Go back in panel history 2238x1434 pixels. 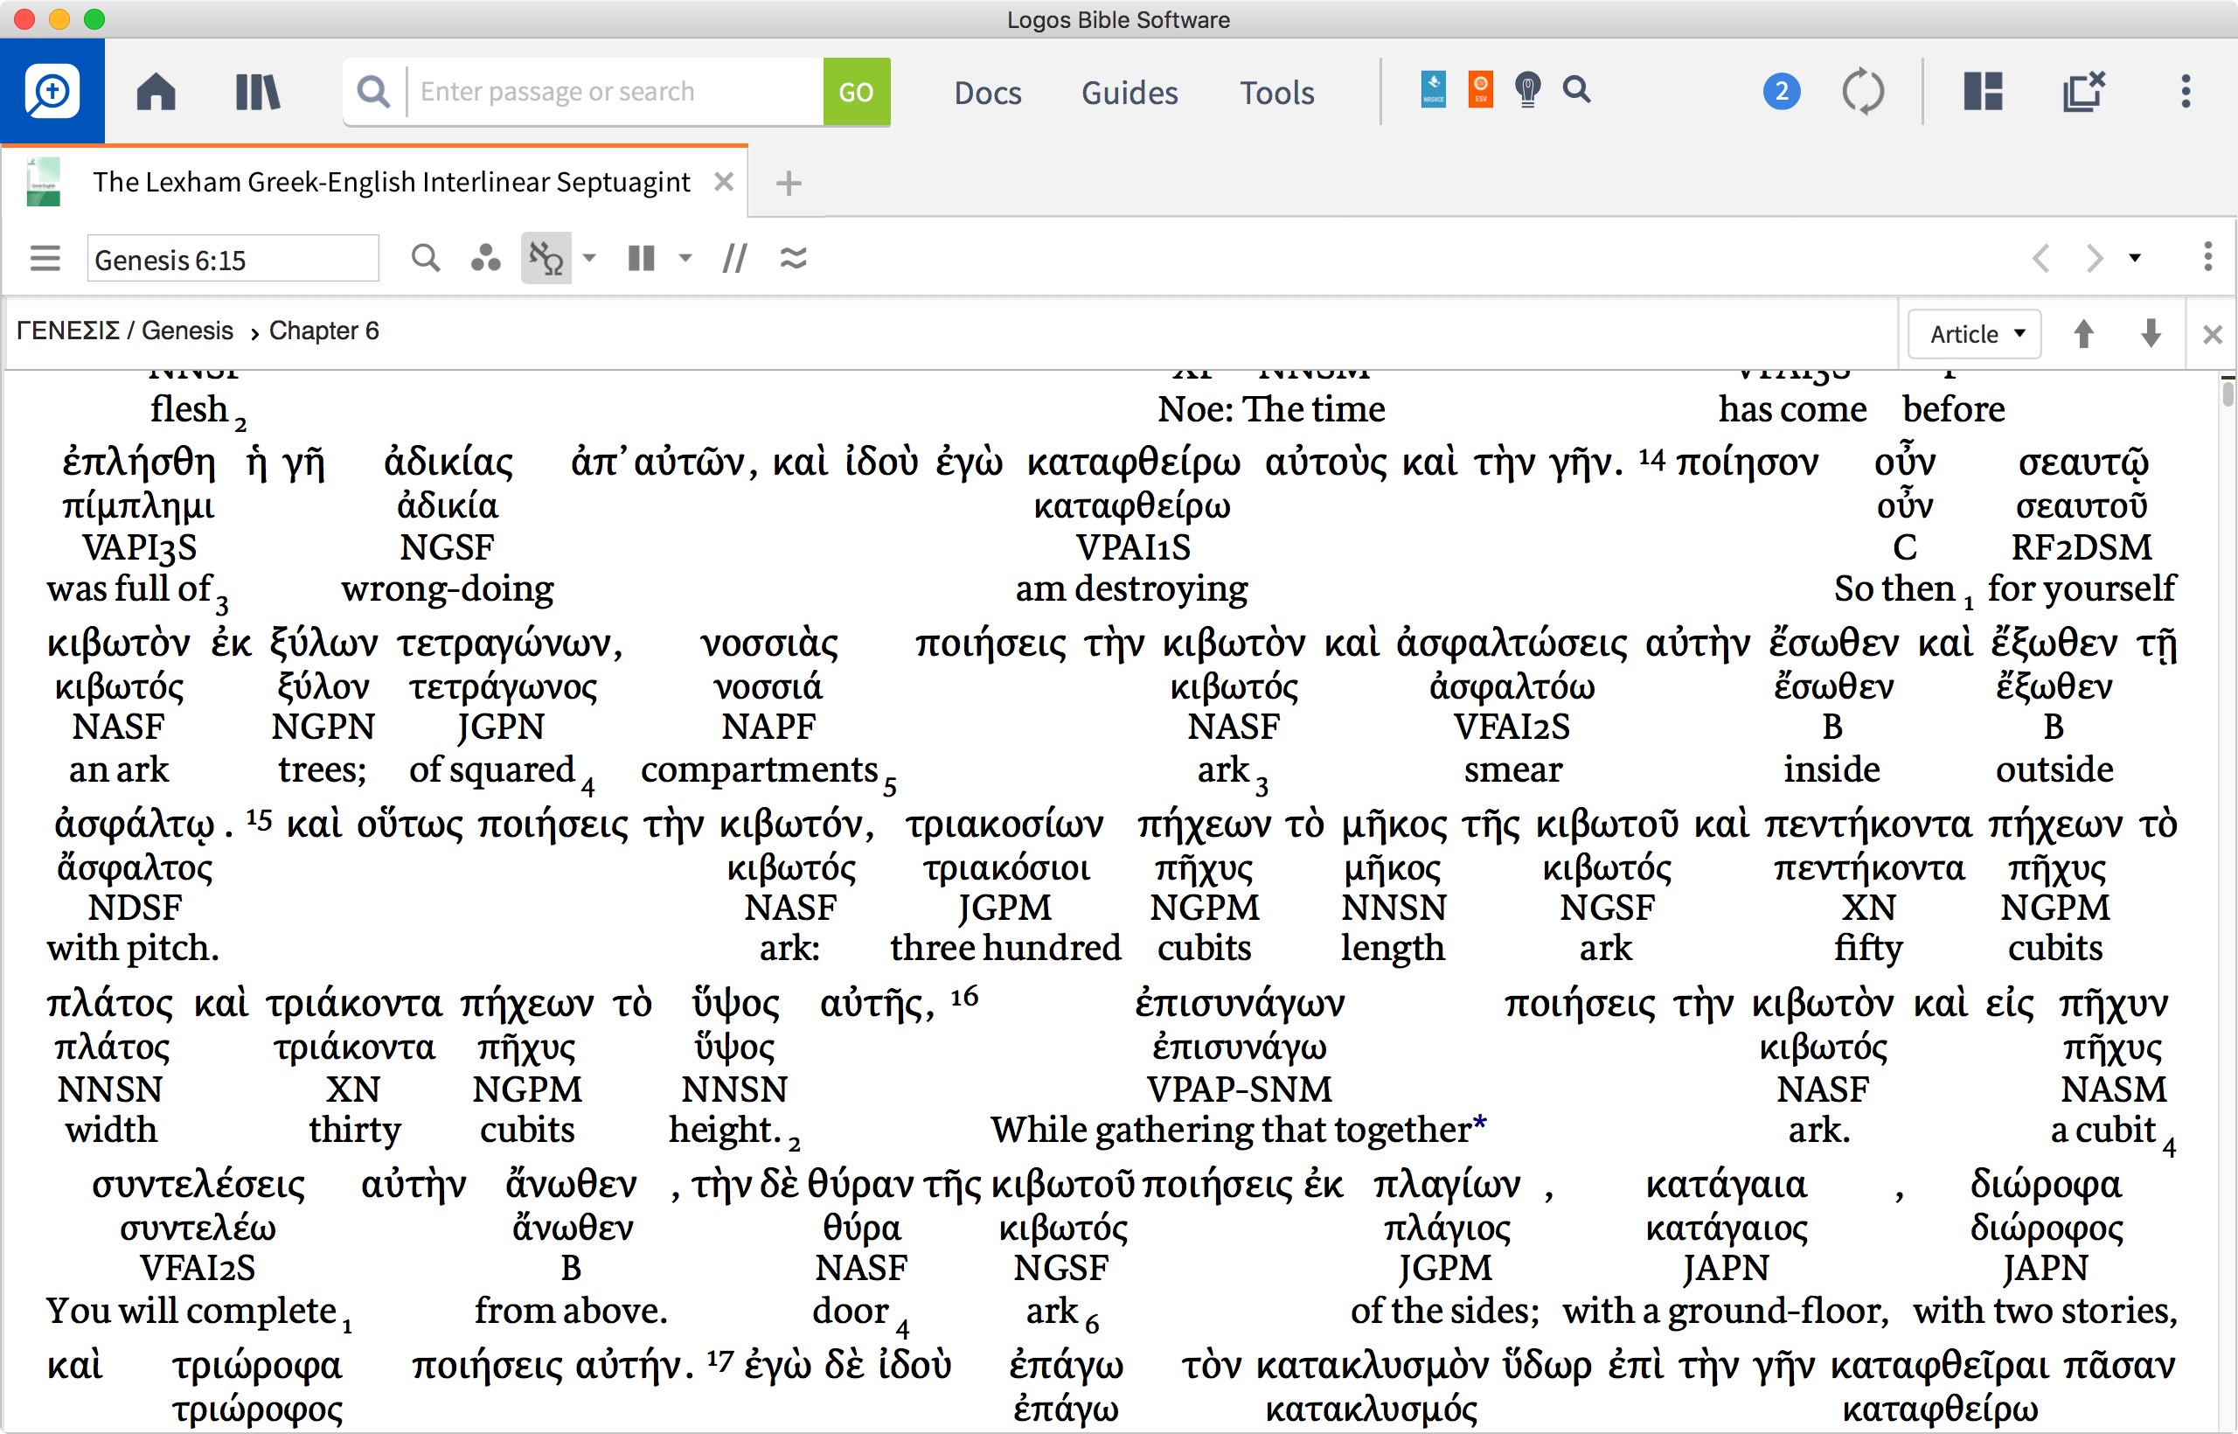point(2040,258)
